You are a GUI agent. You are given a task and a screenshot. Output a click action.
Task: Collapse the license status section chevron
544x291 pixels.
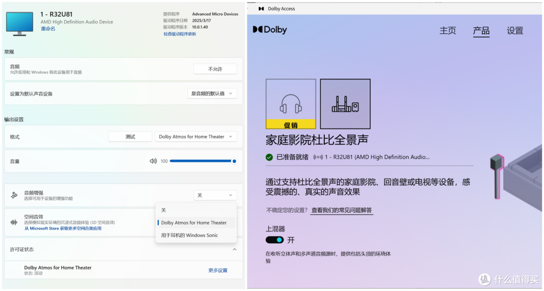[x=235, y=249]
